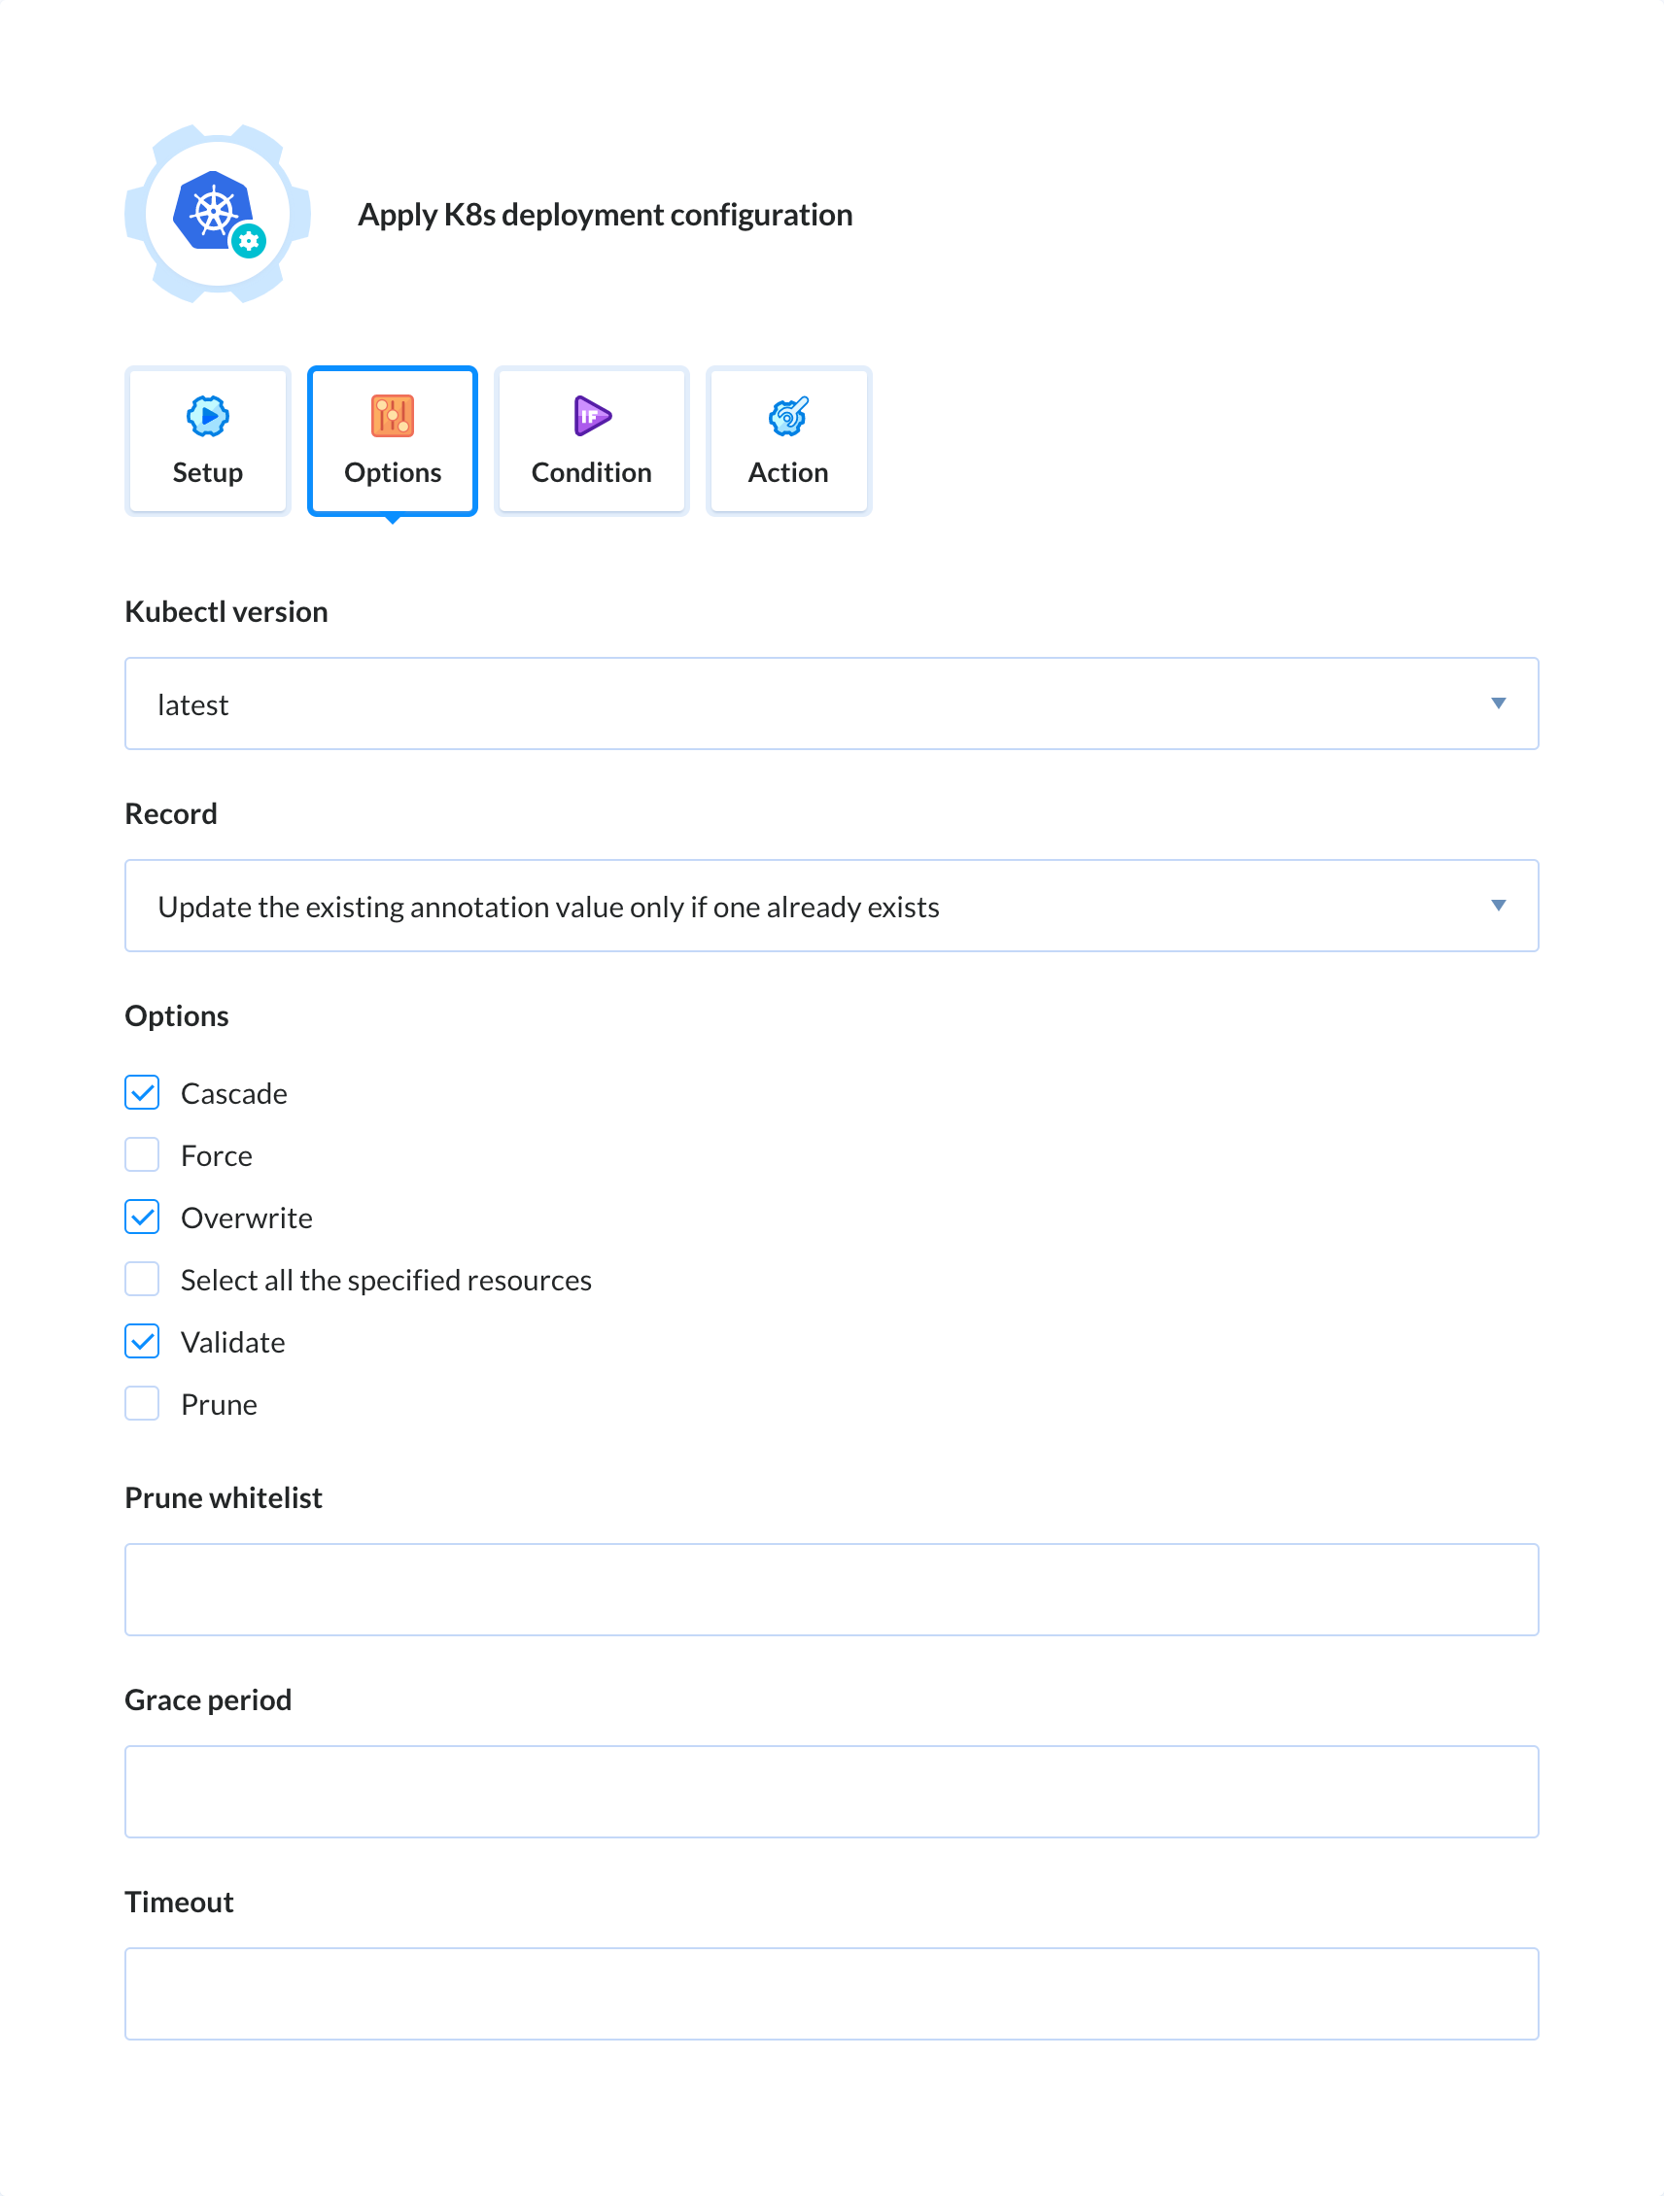Expand the Record dropdown arrow
Viewport: 1664px width, 2196px height.
(1497, 906)
